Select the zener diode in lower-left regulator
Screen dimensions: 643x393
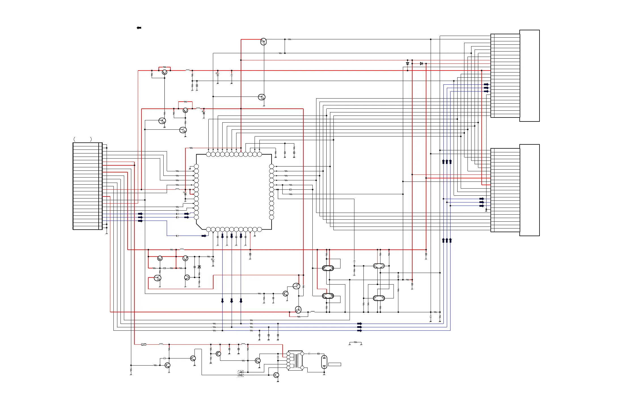tap(199, 267)
